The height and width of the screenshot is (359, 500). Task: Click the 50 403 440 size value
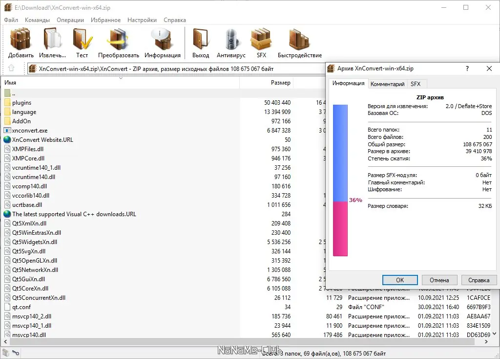point(277,103)
